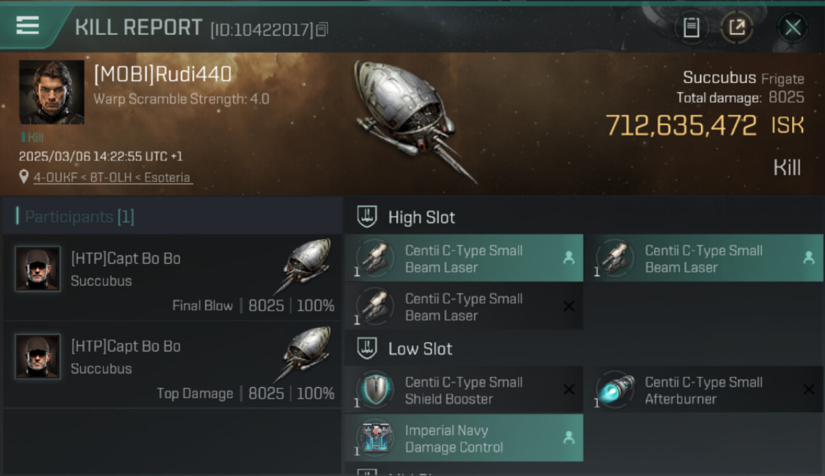The image size is (825, 476).
Task: Open the Centii C-Type Small Shield Booster
Action: (463, 390)
